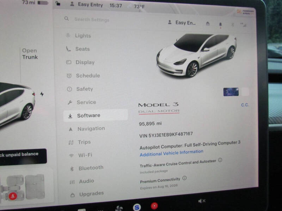Tap Autopilot Computer info text
Image resolution: width=282 pixels, height=211 pixels.
(x=190, y=145)
